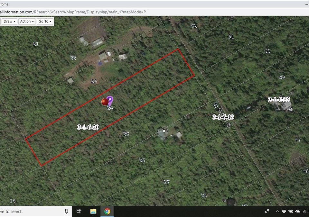Viewport: 309px width, 217px height.
Task: Click the battery power tray icon
Action: click(290, 212)
